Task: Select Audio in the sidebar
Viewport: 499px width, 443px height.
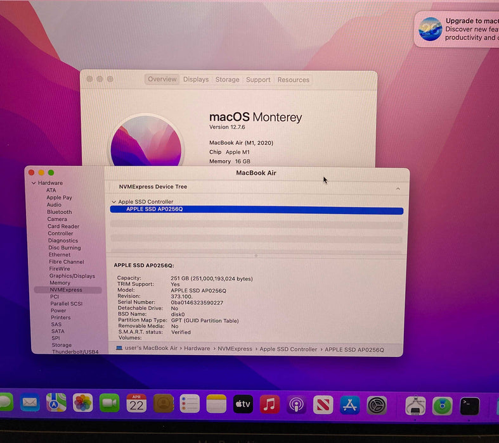Action: coord(54,205)
